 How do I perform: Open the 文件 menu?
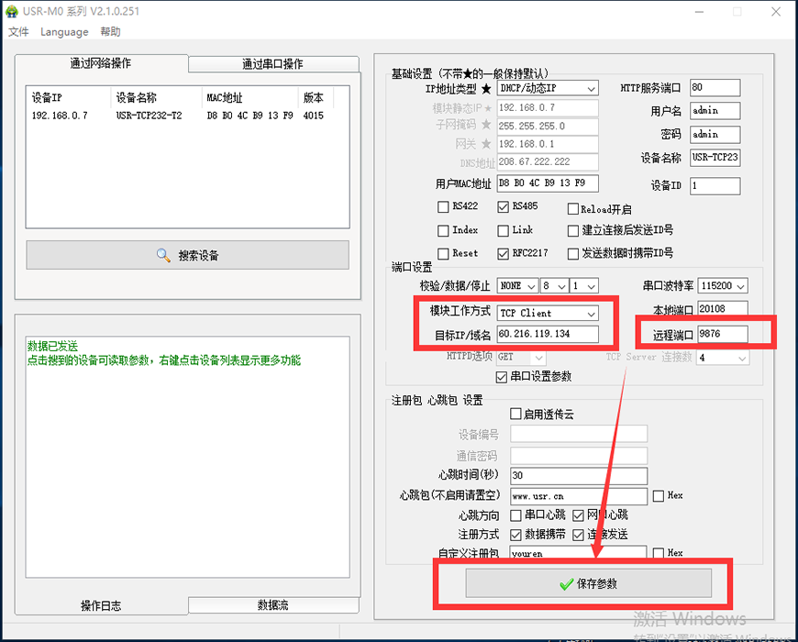click(x=18, y=32)
